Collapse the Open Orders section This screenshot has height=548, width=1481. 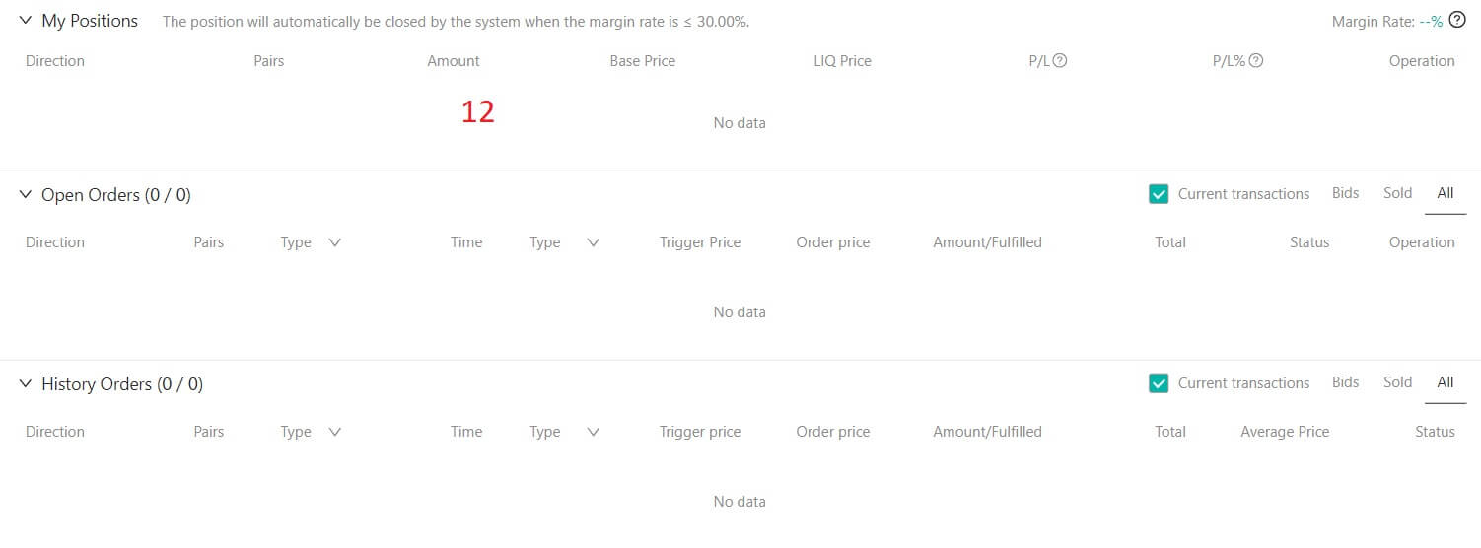[26, 195]
